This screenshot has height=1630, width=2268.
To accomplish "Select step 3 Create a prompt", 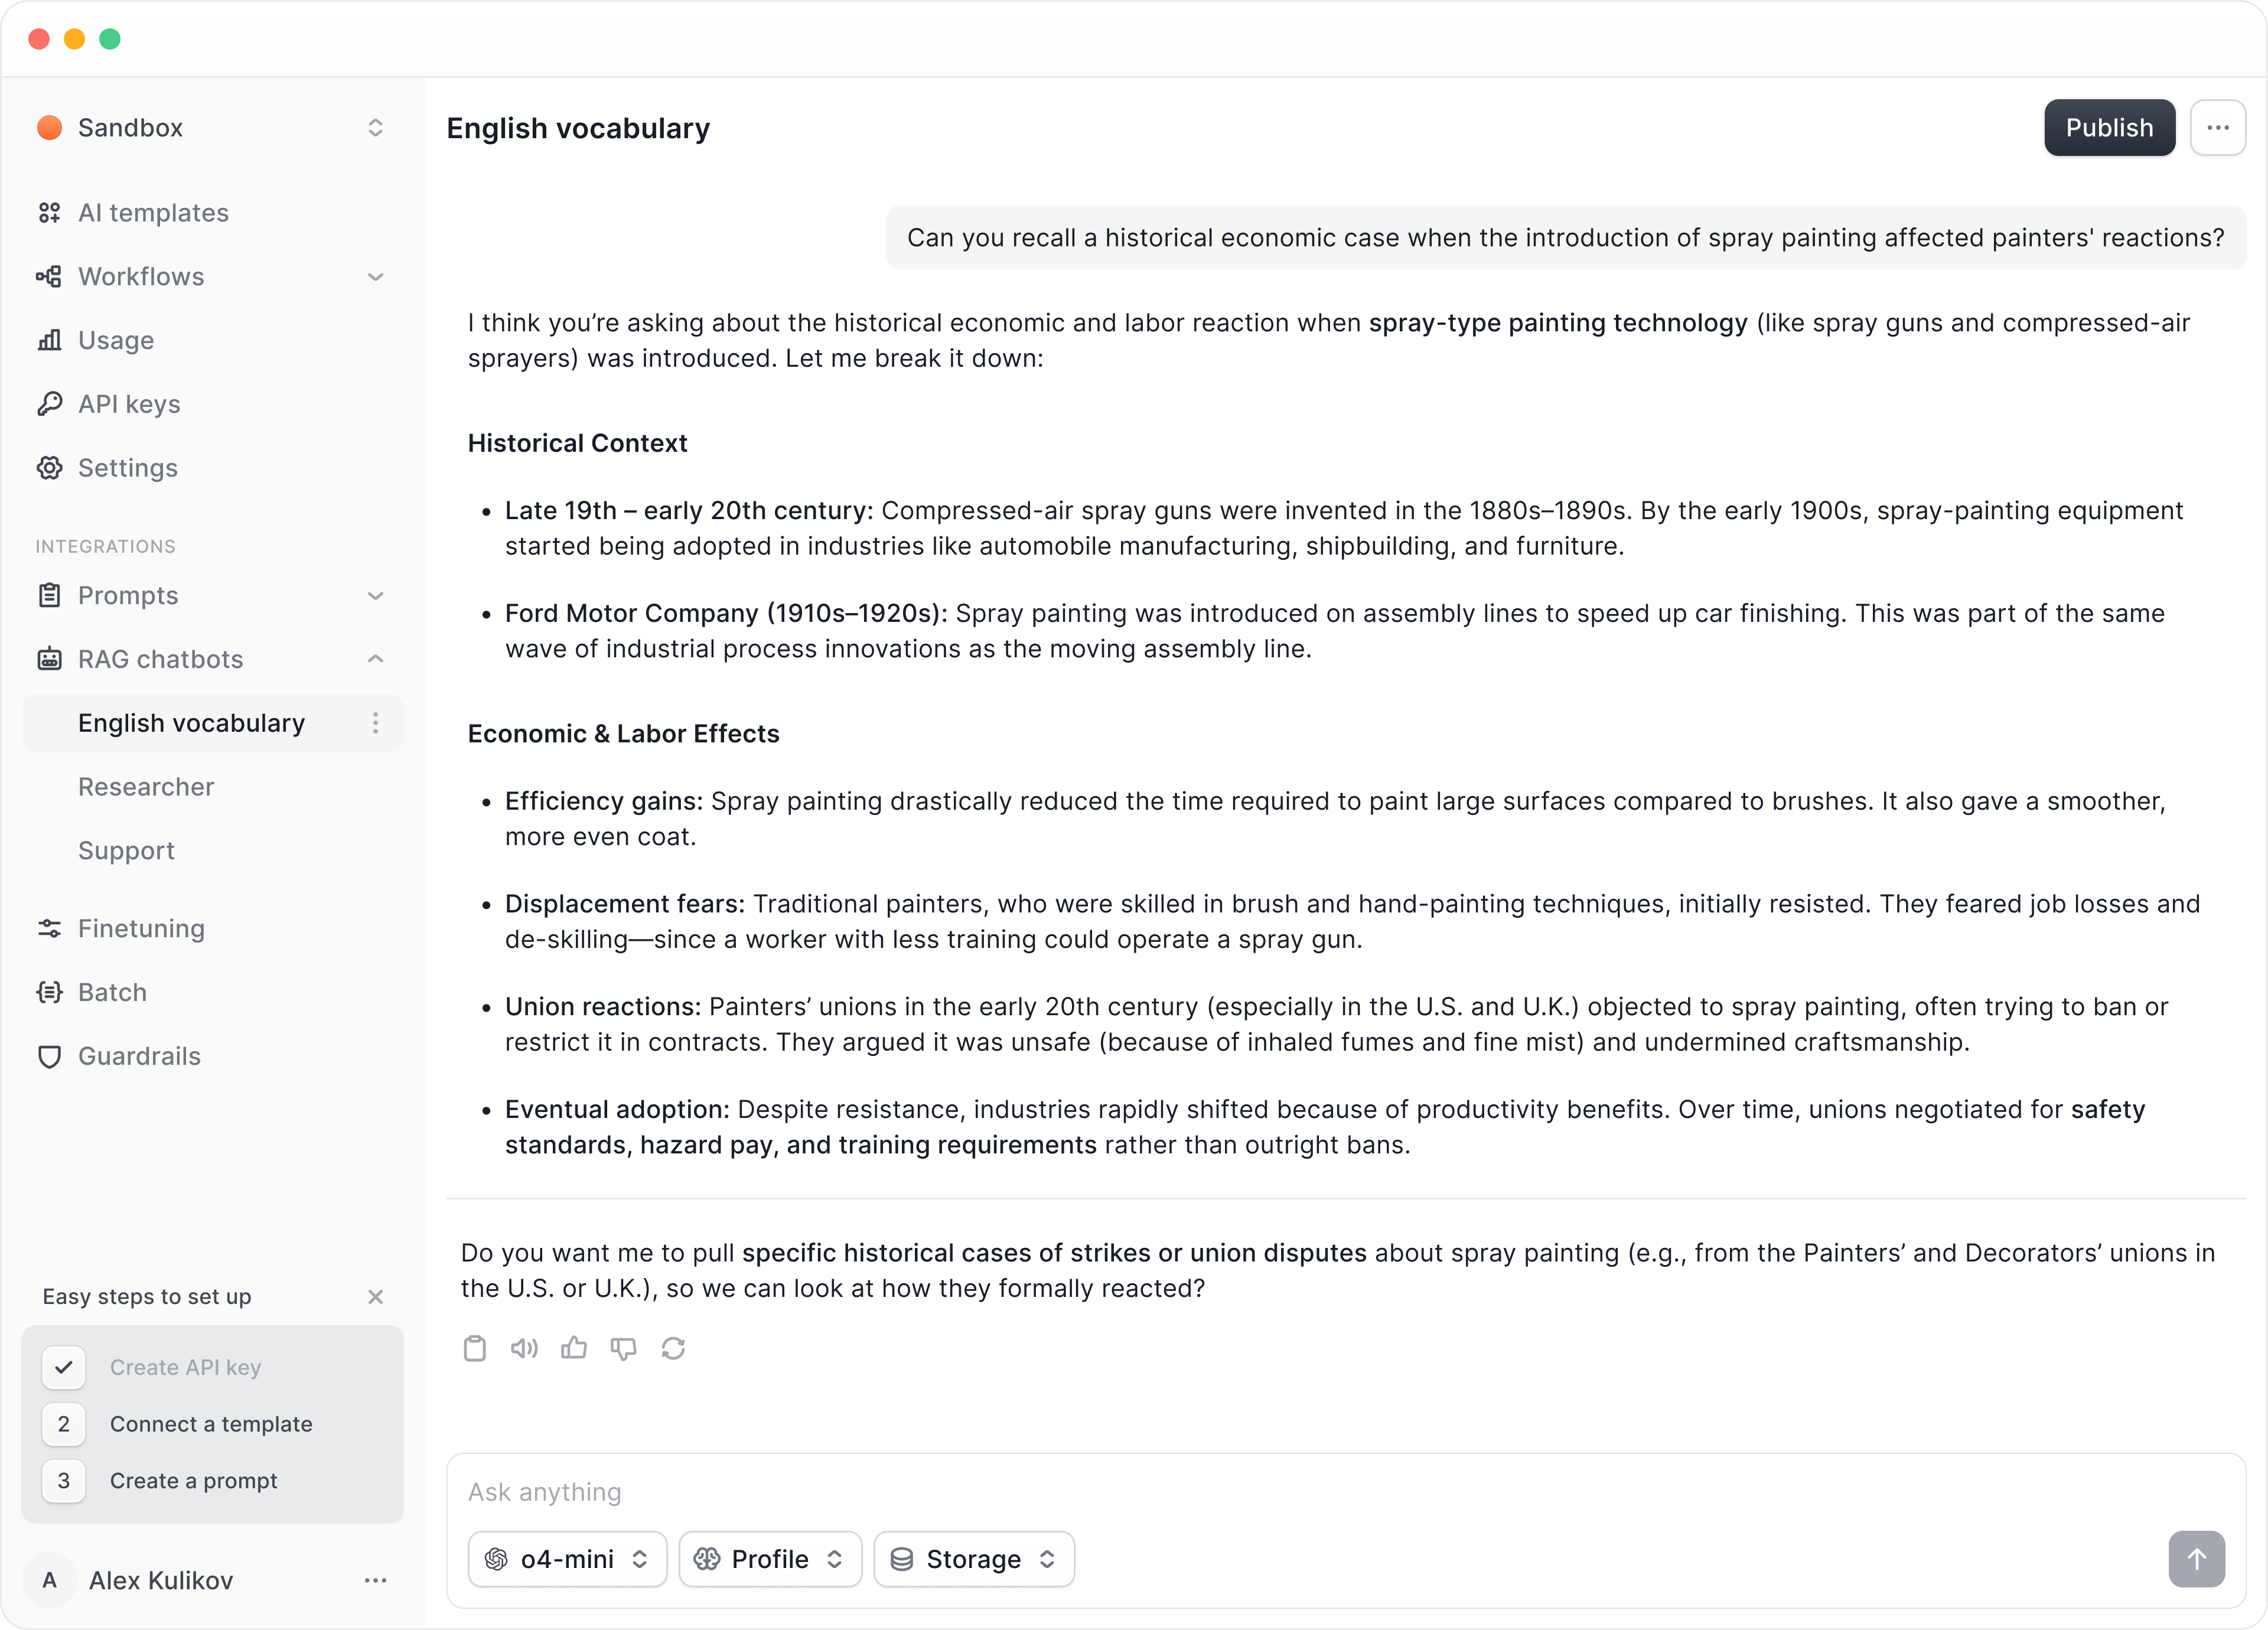I will 193,1481.
